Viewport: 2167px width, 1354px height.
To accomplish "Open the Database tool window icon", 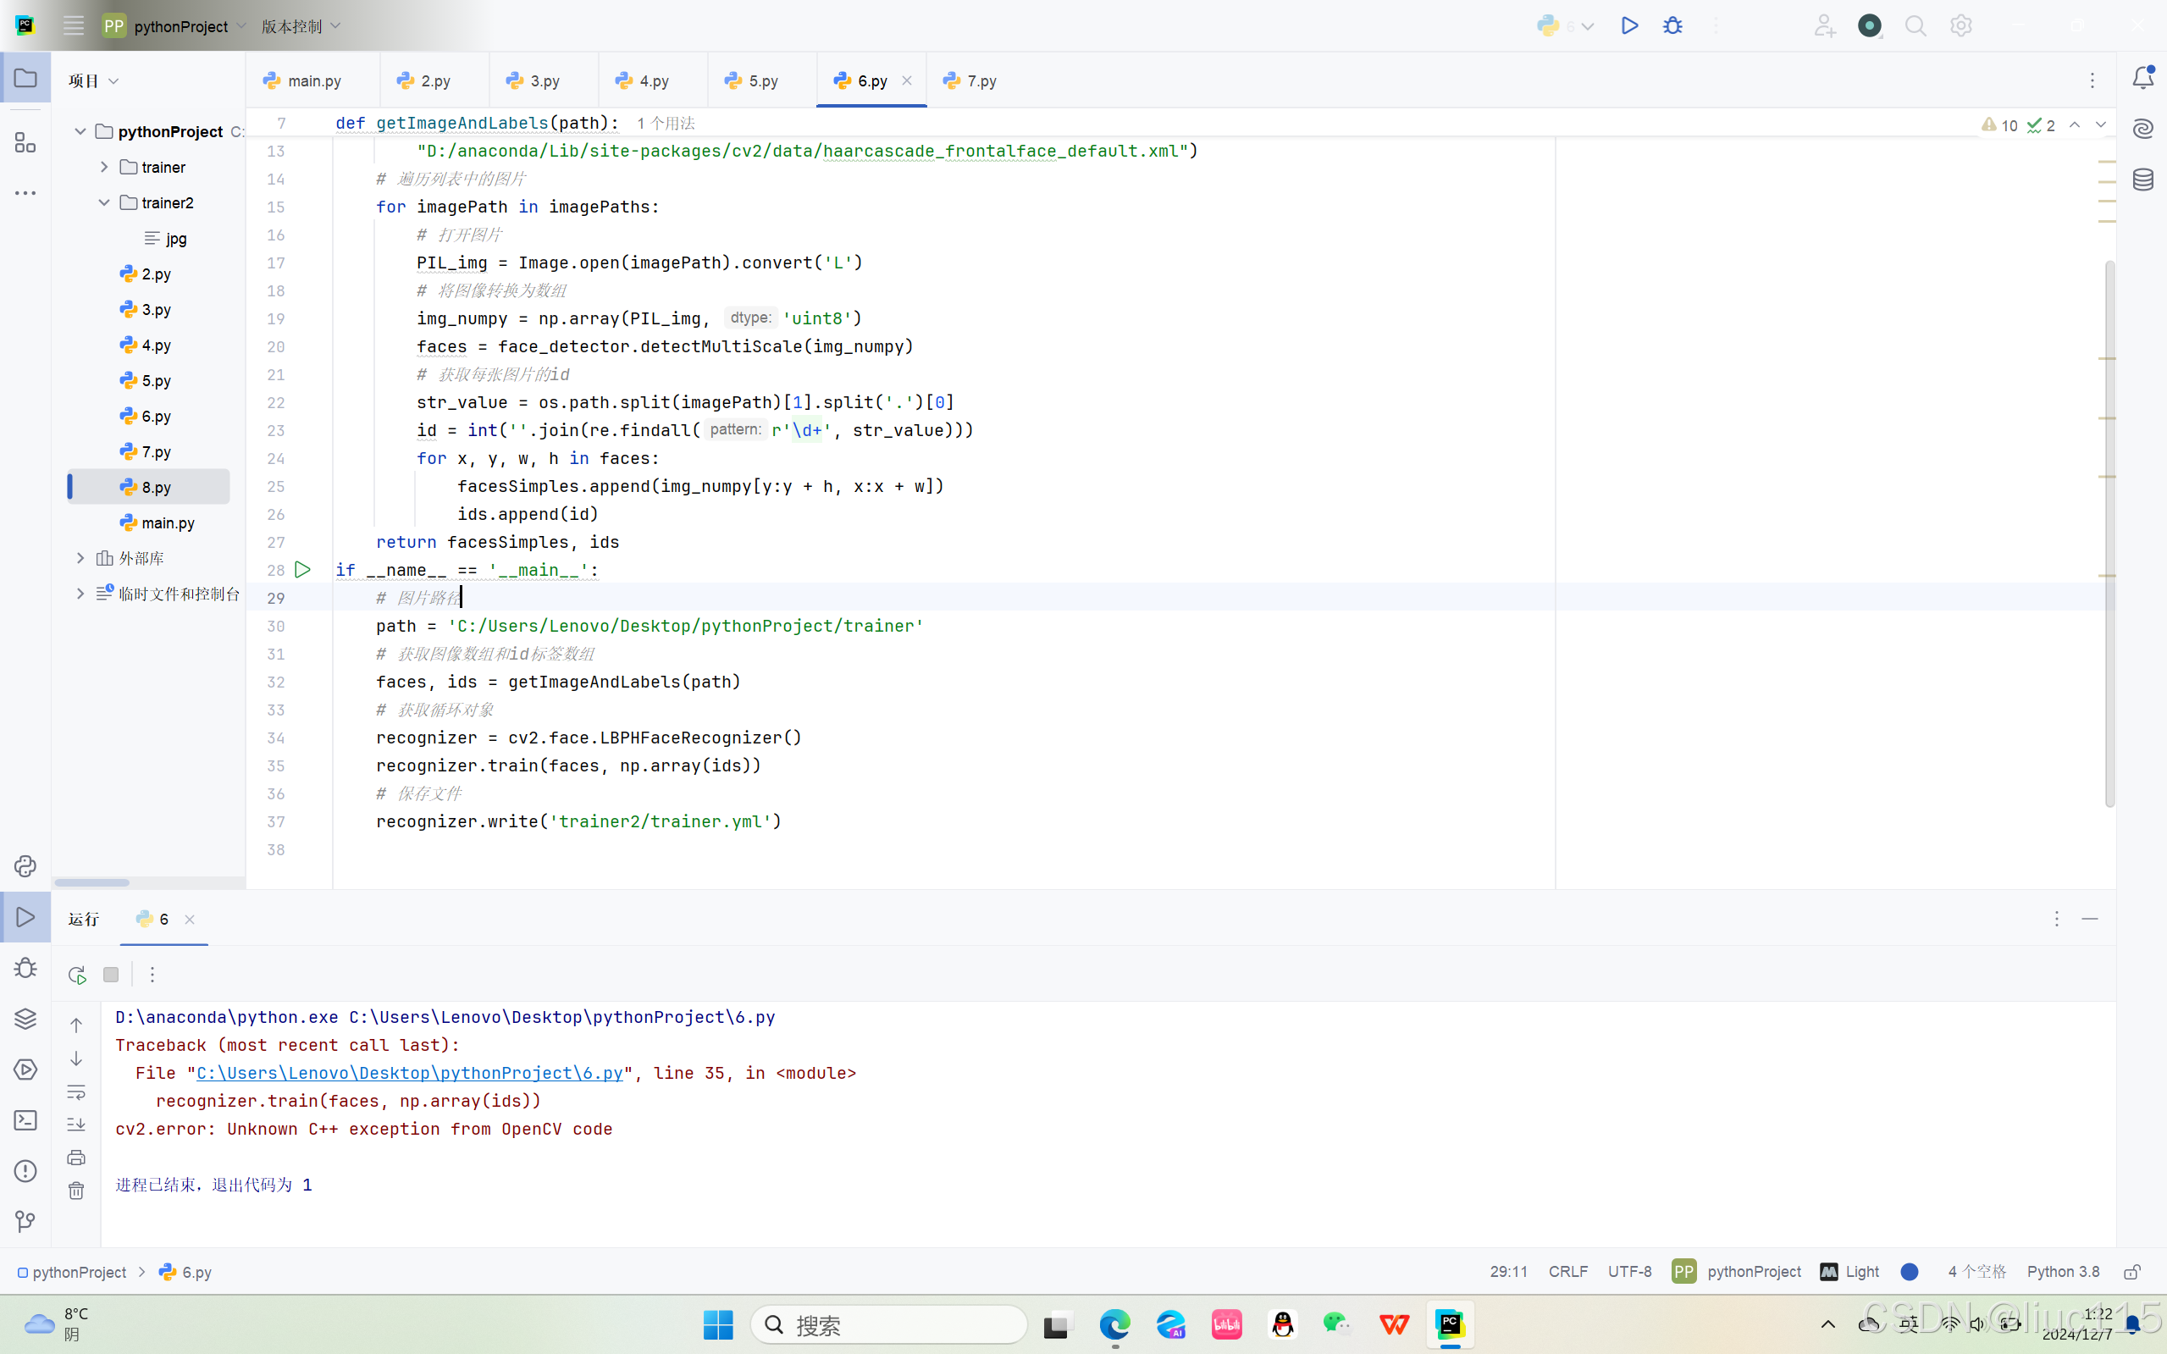I will (2142, 180).
